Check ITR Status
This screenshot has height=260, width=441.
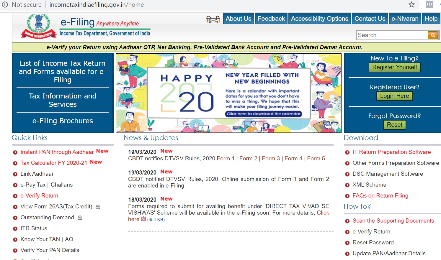click(x=34, y=228)
